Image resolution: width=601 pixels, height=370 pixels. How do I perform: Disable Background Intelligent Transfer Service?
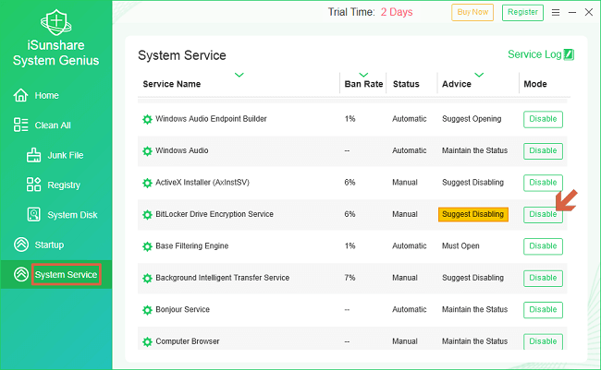[543, 278]
